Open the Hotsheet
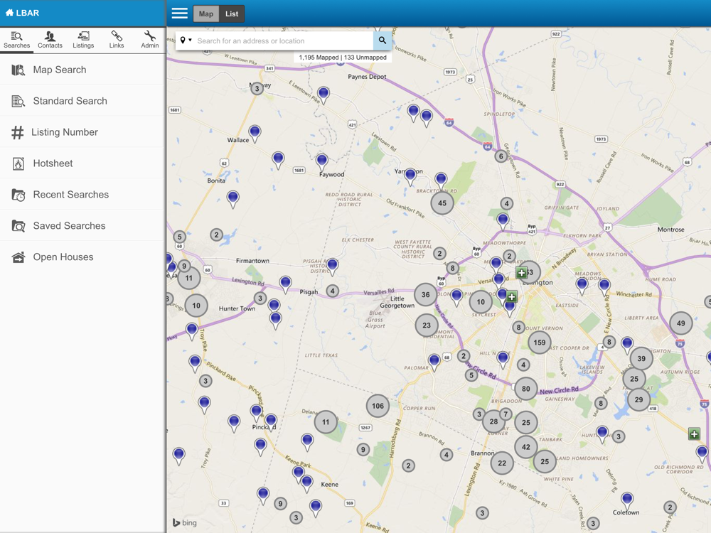711x533 pixels. tap(53, 163)
